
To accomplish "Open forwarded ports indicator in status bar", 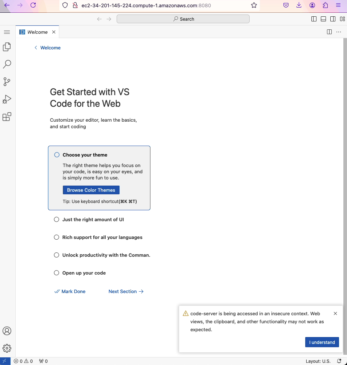I will [43, 361].
